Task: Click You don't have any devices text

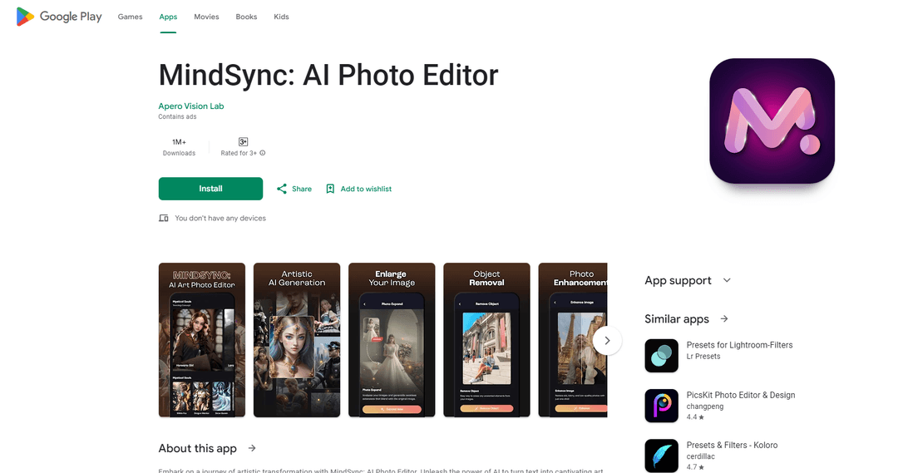Action: pyautogui.click(x=220, y=218)
